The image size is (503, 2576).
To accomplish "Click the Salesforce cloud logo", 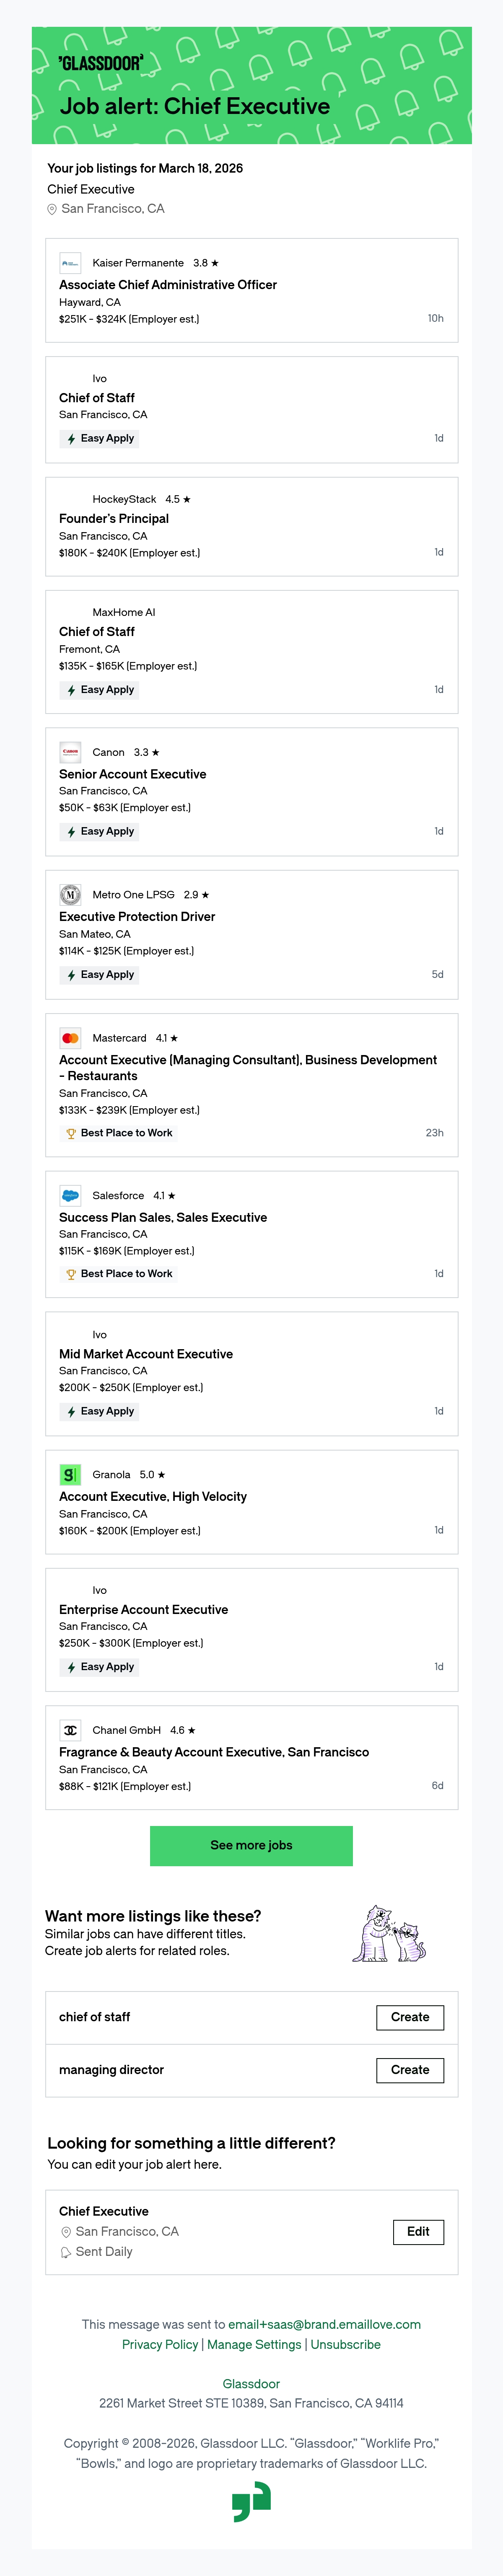I will pos(70,1196).
